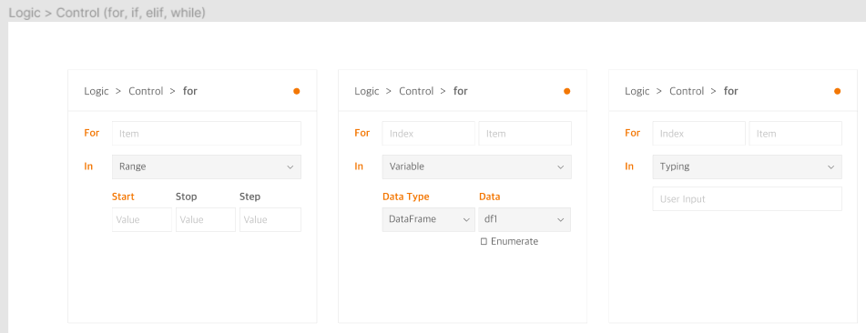Screen dimensions: 866x333
Task: Click the page title Logic > Control (for, if, elif, while)
Action: [107, 13]
